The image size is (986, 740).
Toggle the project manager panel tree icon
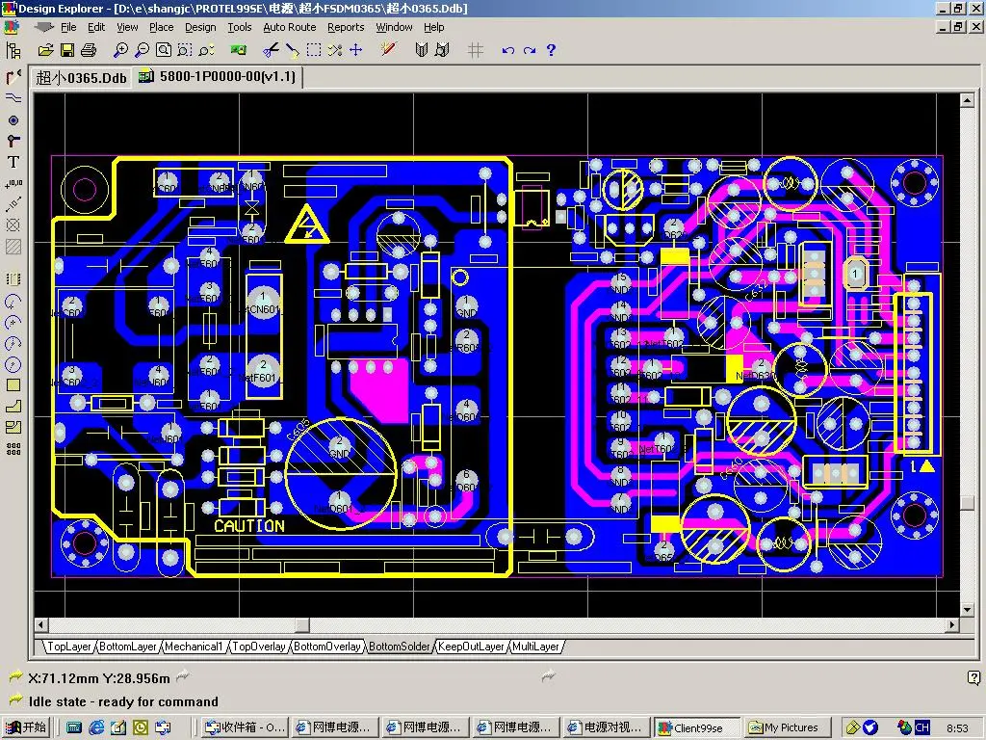tap(13, 50)
